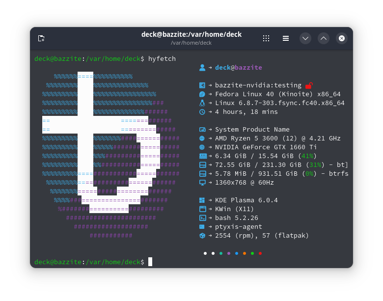The image size is (383, 301).
Task: Click the red color dot in palette
Action: [x=260, y=253]
